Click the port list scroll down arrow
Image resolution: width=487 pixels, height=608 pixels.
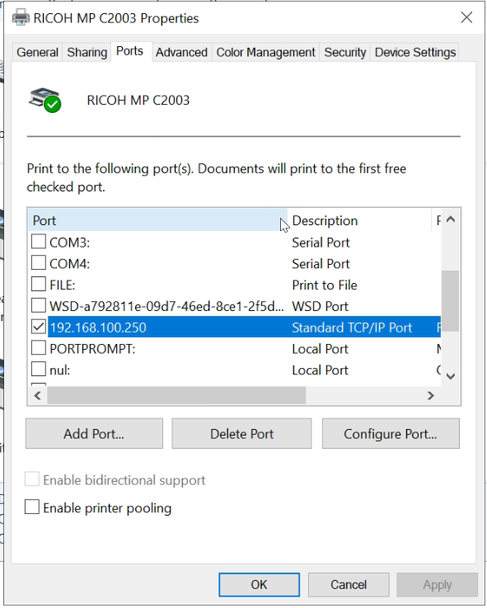[x=450, y=376]
